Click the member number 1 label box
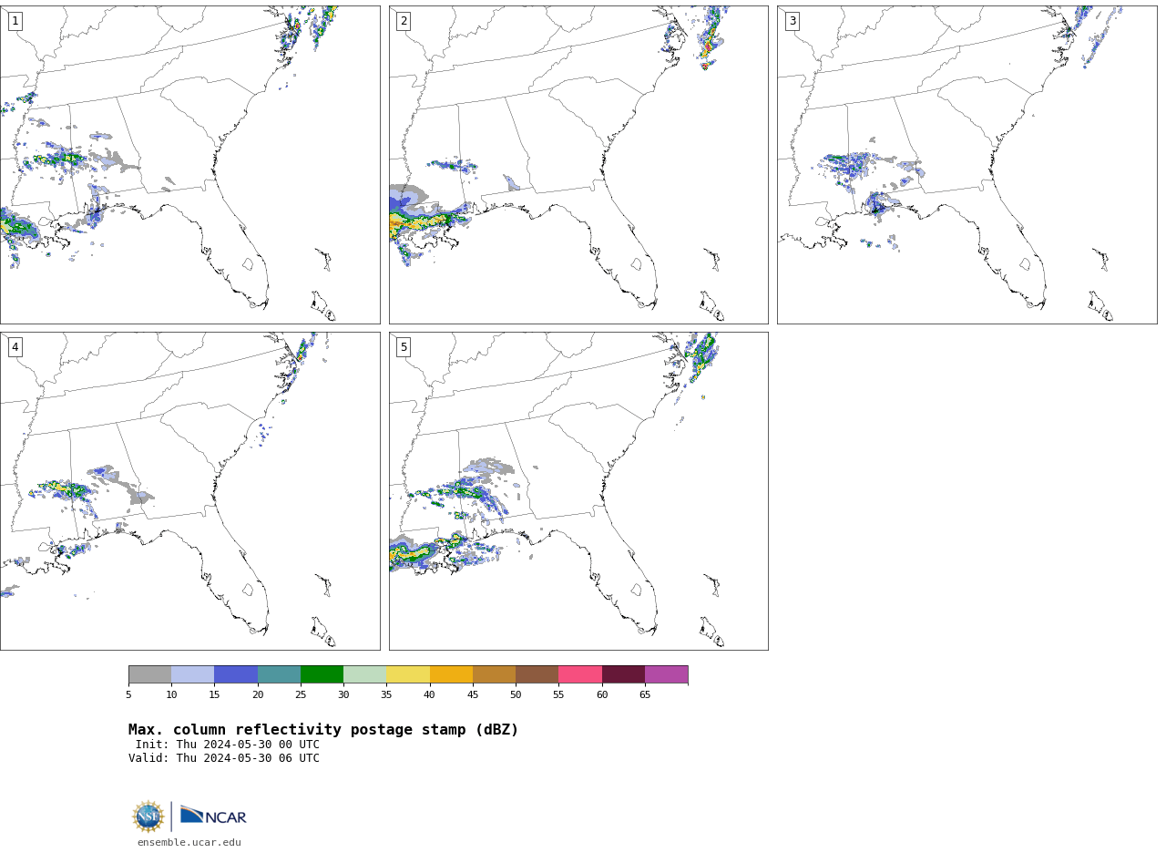This screenshot has width=1166, height=853. tap(15, 21)
